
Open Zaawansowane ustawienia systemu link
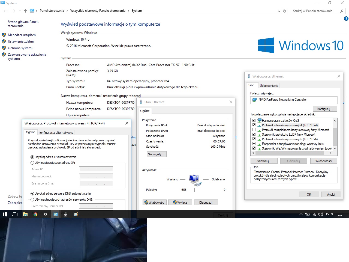point(27,56)
